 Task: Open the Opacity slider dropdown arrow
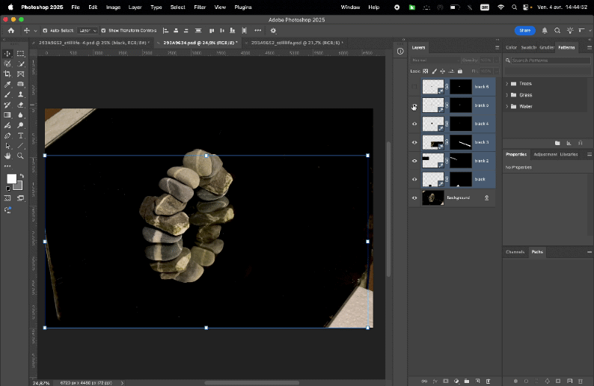496,61
